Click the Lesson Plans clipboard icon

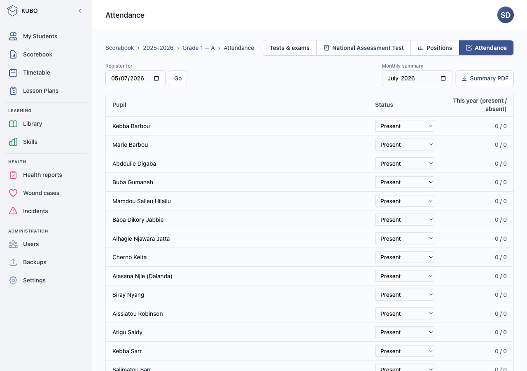13,91
